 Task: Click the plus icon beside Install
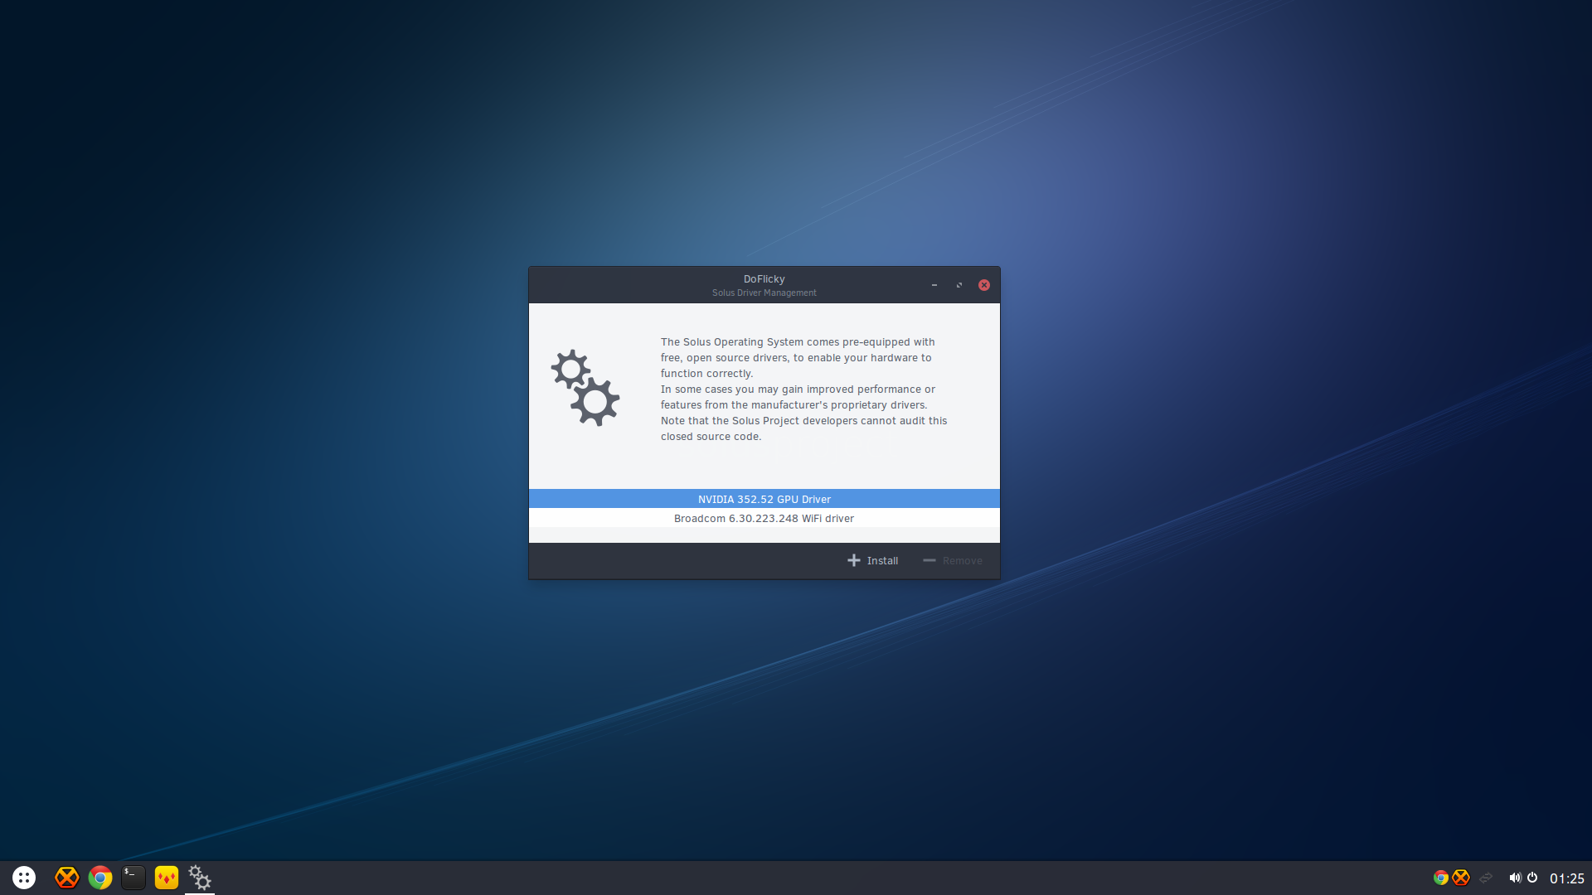854,561
